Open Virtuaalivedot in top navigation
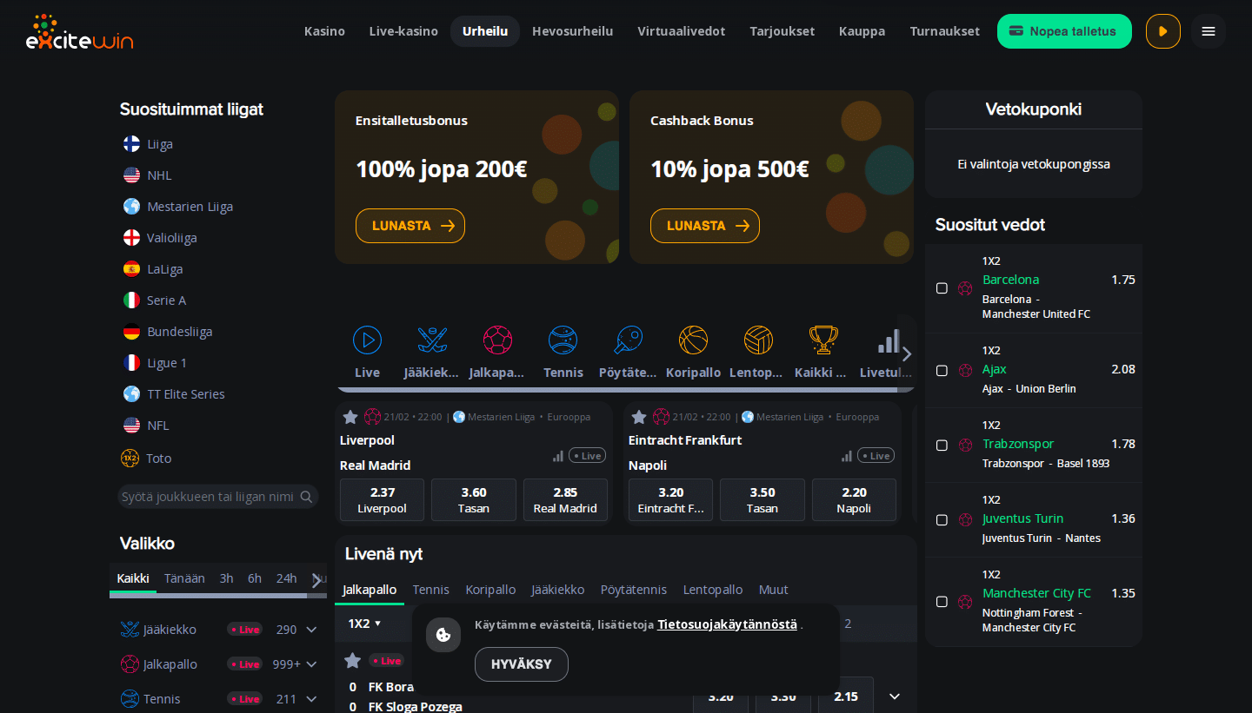Image resolution: width=1252 pixels, height=713 pixels. pyautogui.click(x=681, y=31)
